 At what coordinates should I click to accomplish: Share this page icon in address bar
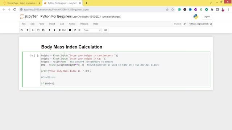tap(167, 10)
